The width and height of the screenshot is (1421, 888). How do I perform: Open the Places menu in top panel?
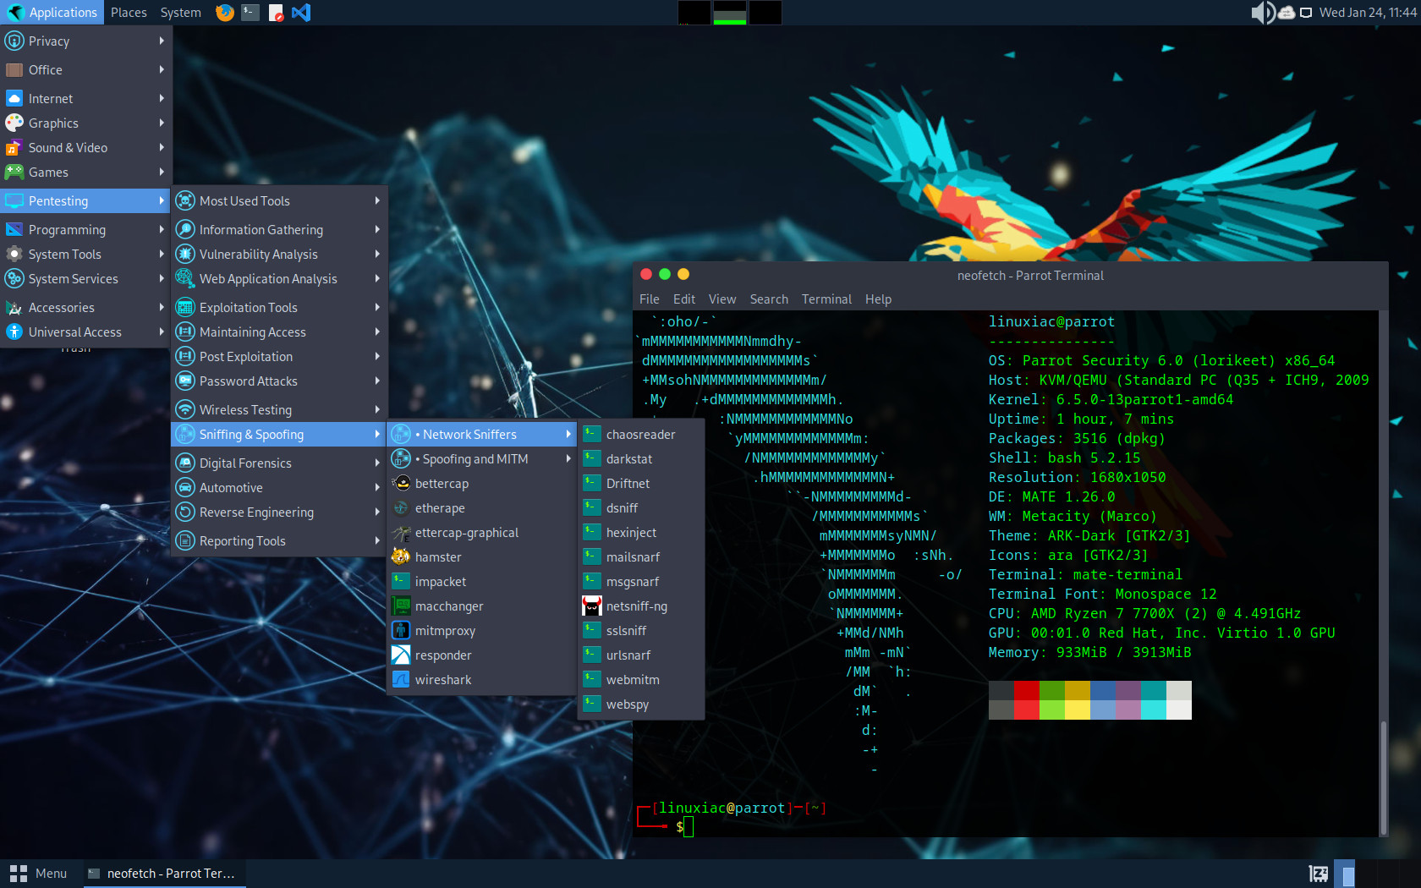(129, 13)
